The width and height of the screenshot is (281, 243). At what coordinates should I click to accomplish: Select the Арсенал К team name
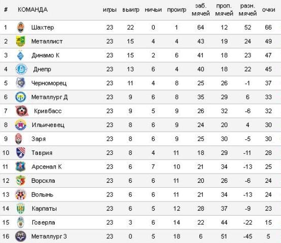[47, 167]
